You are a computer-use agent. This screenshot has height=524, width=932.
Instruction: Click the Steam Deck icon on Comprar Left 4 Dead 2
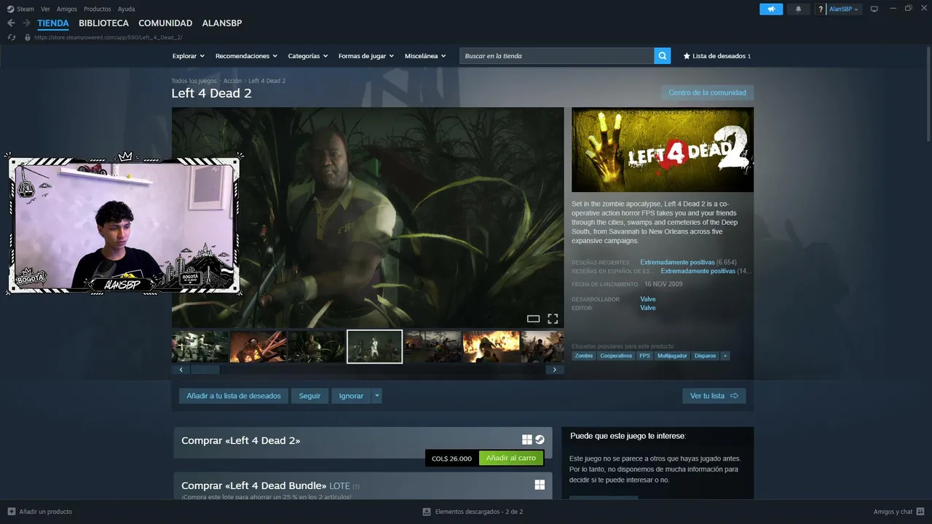[540, 440]
